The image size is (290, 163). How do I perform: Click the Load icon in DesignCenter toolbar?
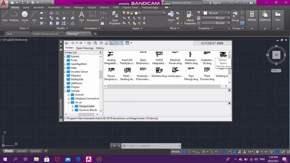click(67, 43)
